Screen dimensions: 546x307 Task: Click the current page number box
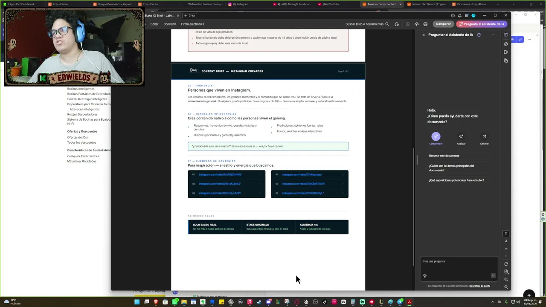click(x=506, y=234)
